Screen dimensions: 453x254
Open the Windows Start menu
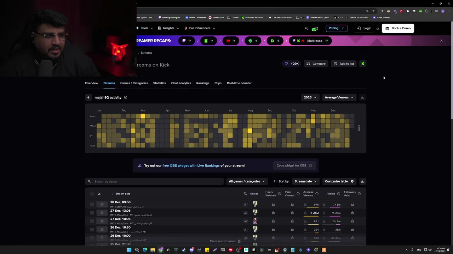(x=129, y=250)
